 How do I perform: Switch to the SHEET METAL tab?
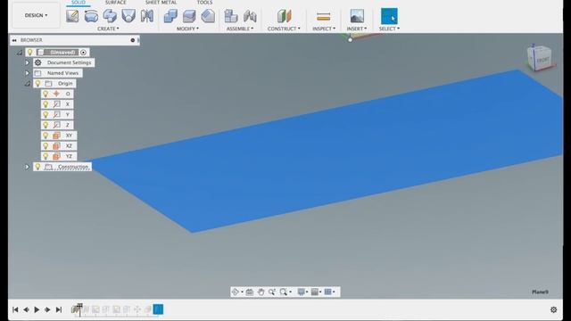click(161, 3)
